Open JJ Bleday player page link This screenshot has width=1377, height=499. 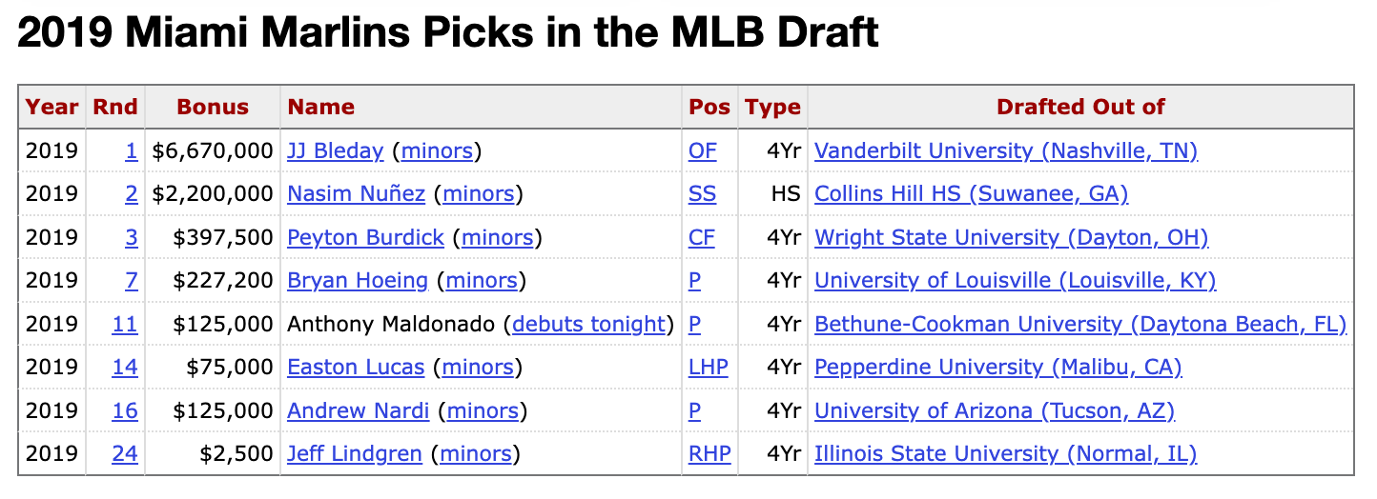click(x=335, y=150)
